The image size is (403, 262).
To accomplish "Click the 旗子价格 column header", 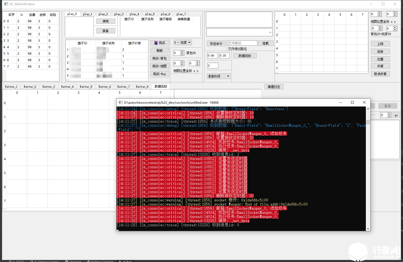I will coord(135,43).
